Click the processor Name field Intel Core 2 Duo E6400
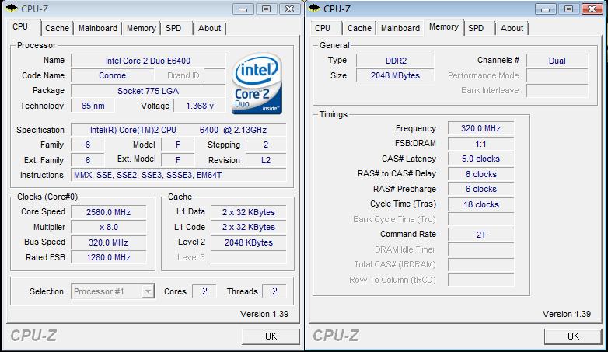Image resolution: width=608 pixels, height=352 pixels. pyautogui.click(x=149, y=61)
